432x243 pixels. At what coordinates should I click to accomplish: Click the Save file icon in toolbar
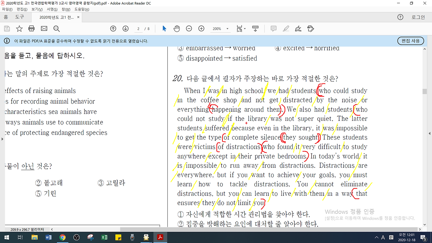click(7, 29)
